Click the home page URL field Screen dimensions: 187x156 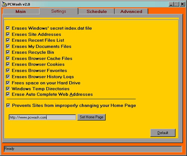point(42,117)
